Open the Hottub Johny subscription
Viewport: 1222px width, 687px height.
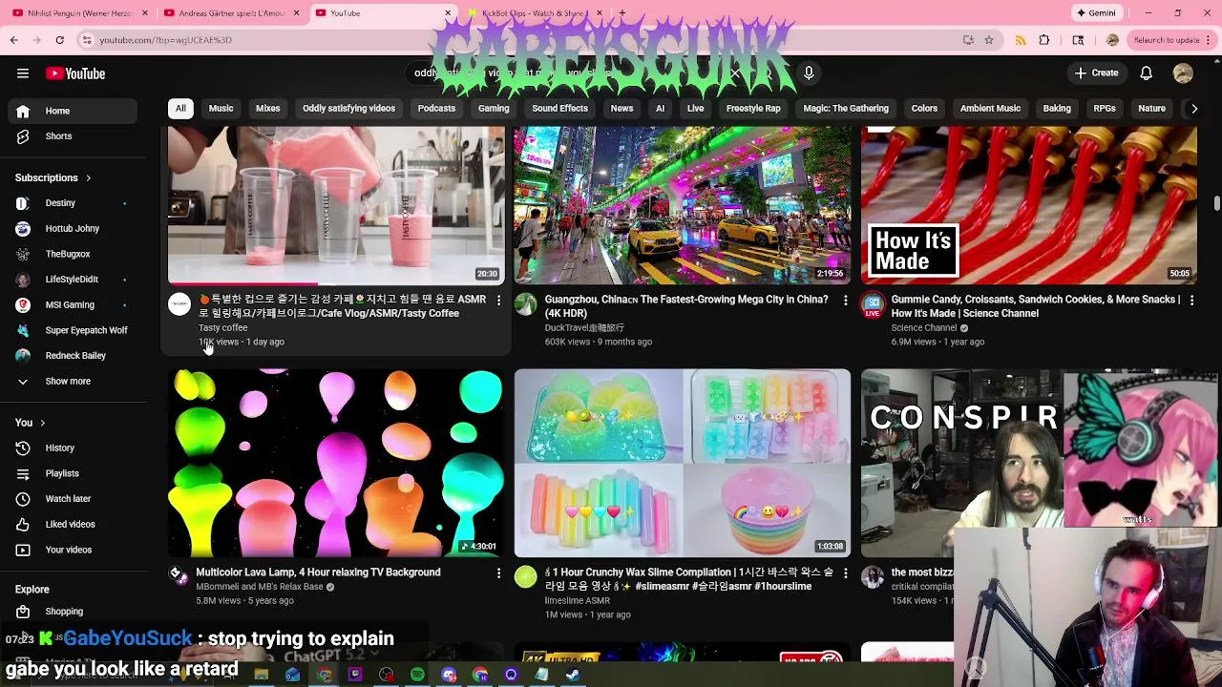pos(73,229)
